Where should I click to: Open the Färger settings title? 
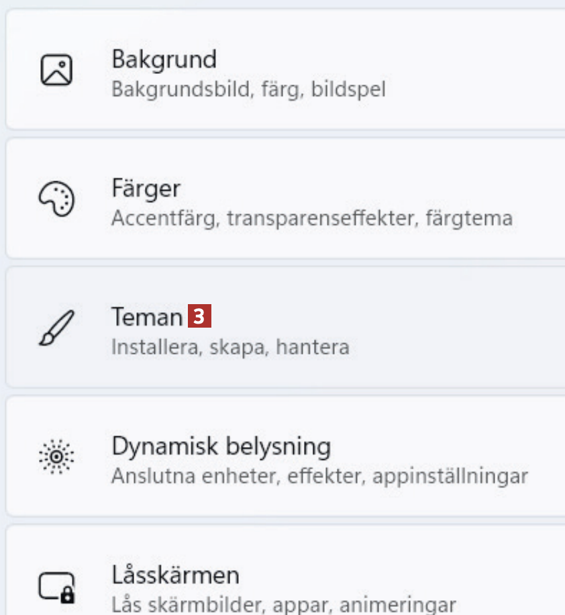146,188
